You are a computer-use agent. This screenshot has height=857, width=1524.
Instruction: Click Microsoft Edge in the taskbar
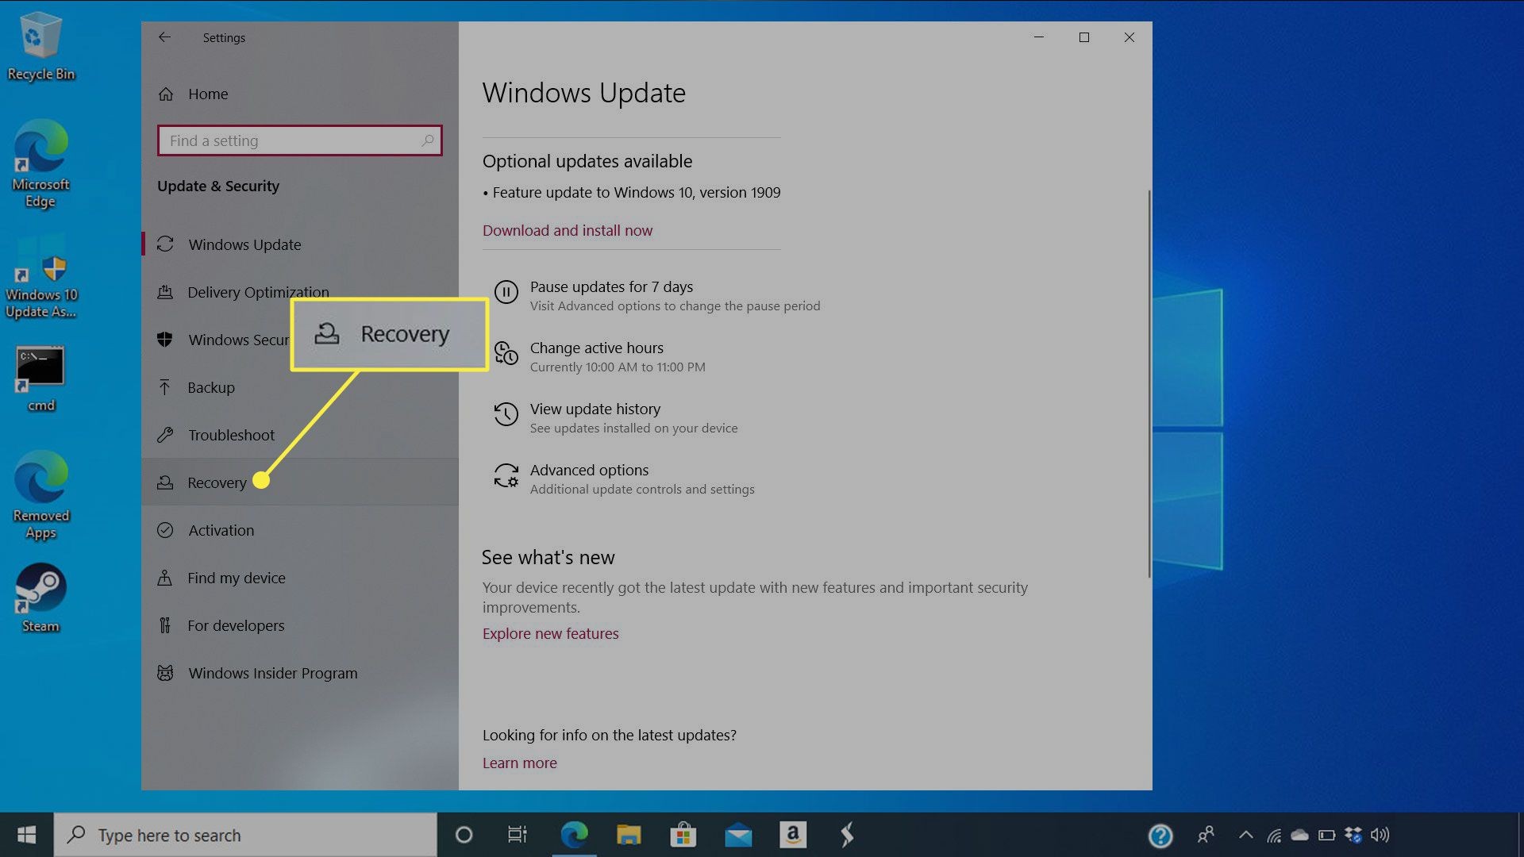click(574, 835)
